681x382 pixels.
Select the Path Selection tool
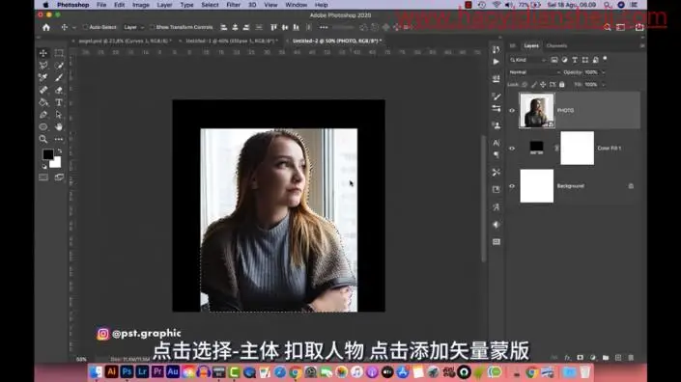click(x=59, y=115)
